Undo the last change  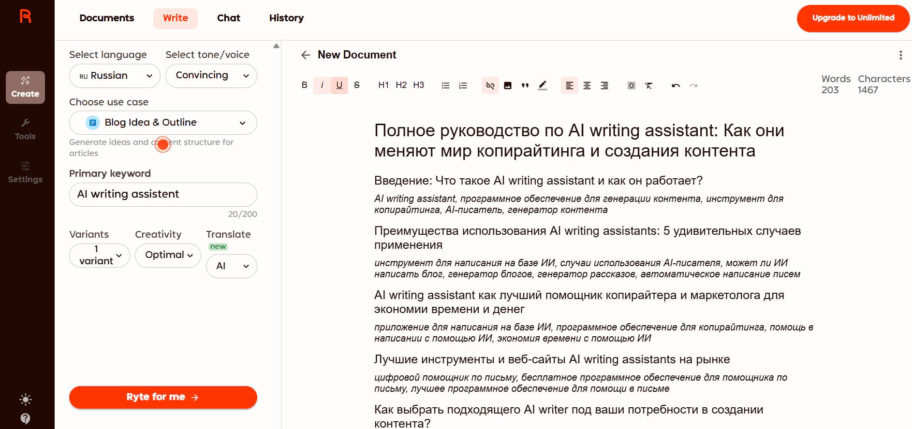coord(676,85)
